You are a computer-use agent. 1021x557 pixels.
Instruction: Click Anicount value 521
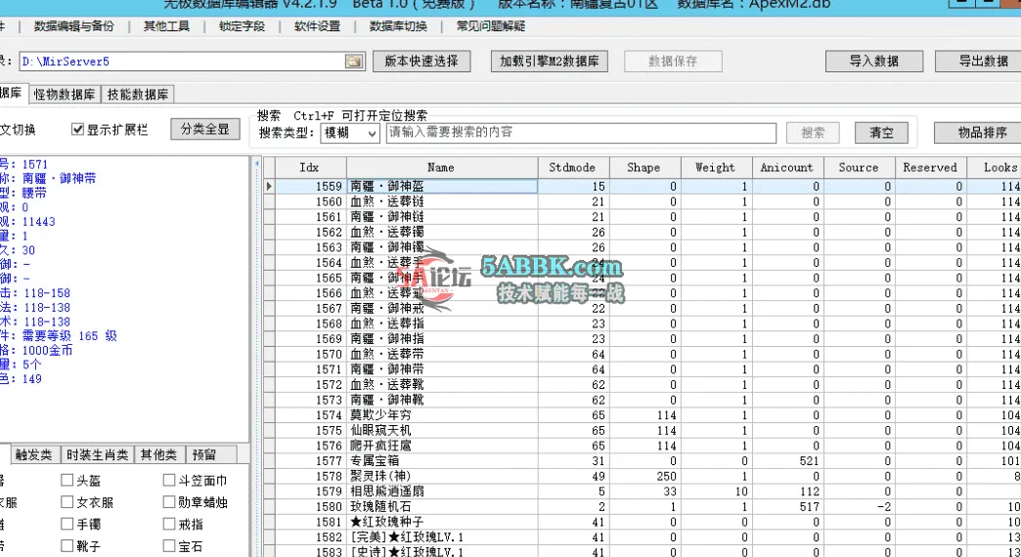tap(788, 460)
